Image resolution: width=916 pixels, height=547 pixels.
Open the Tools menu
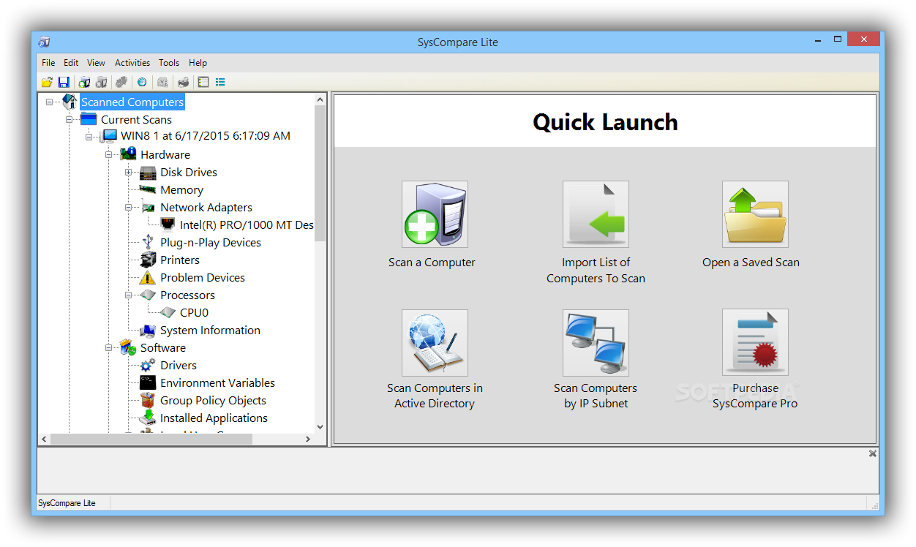[169, 63]
